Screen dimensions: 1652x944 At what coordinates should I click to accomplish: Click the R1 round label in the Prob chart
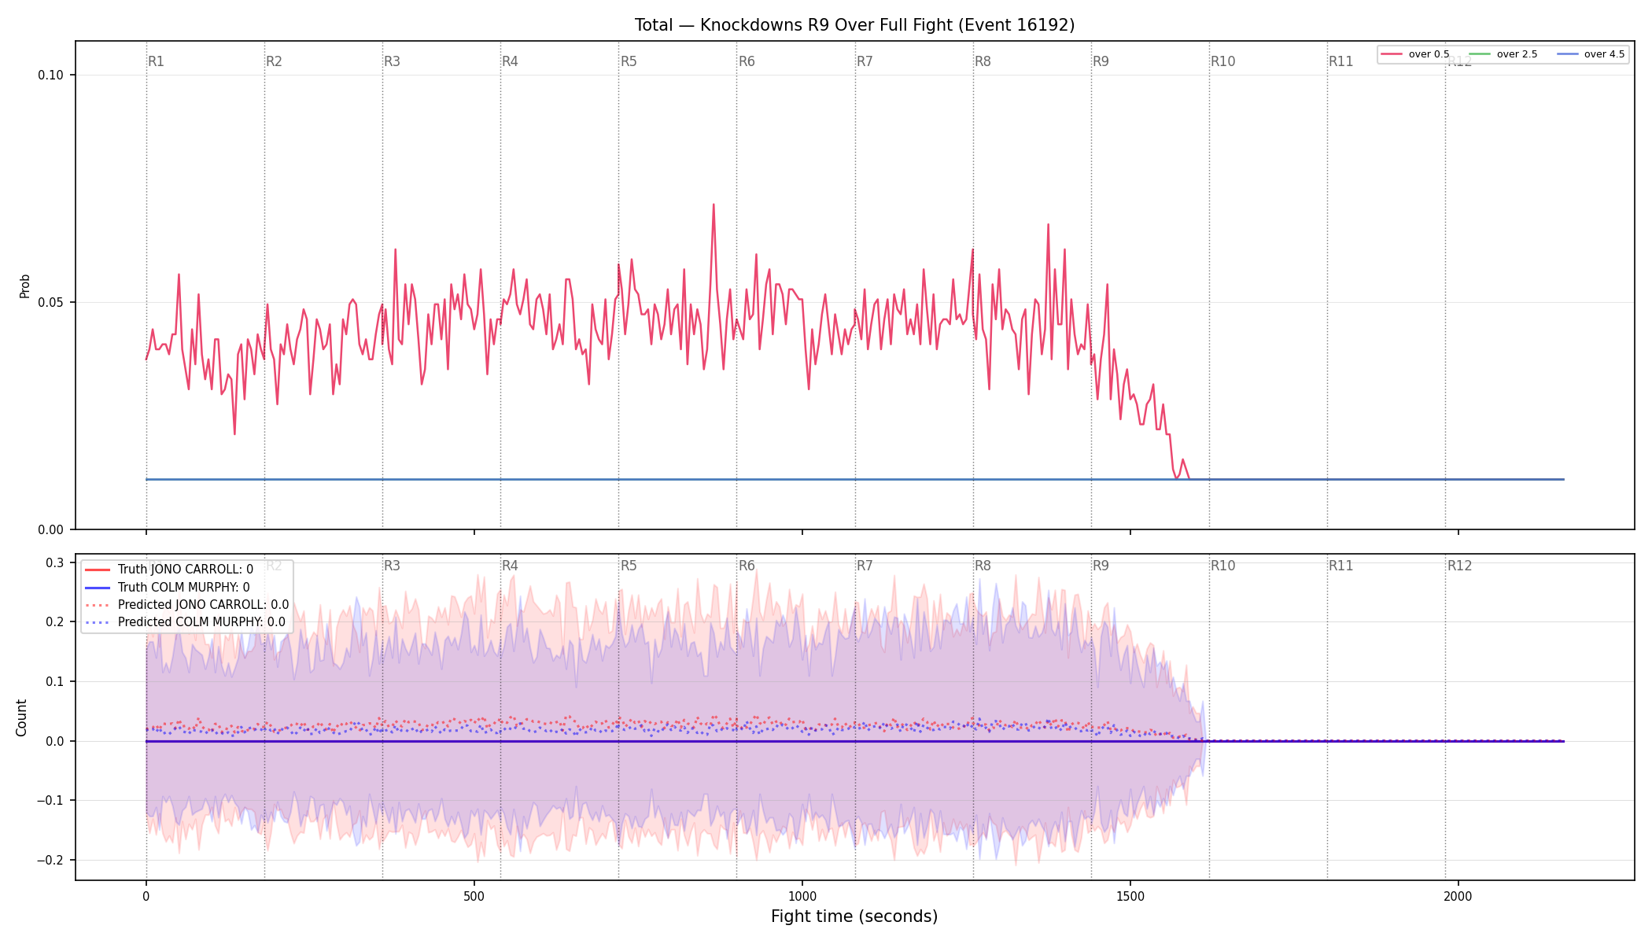click(x=156, y=61)
